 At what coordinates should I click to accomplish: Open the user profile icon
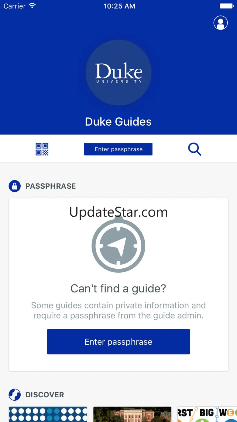point(221,23)
